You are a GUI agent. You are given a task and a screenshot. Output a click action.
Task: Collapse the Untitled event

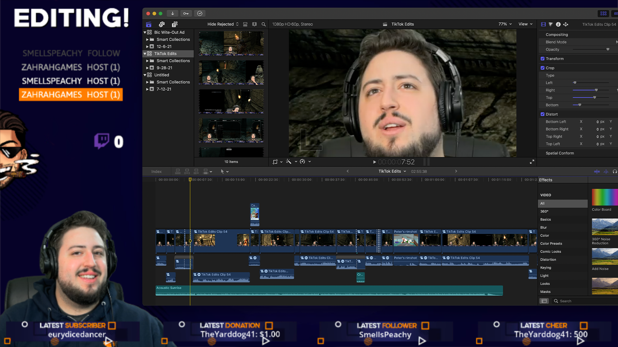144,75
